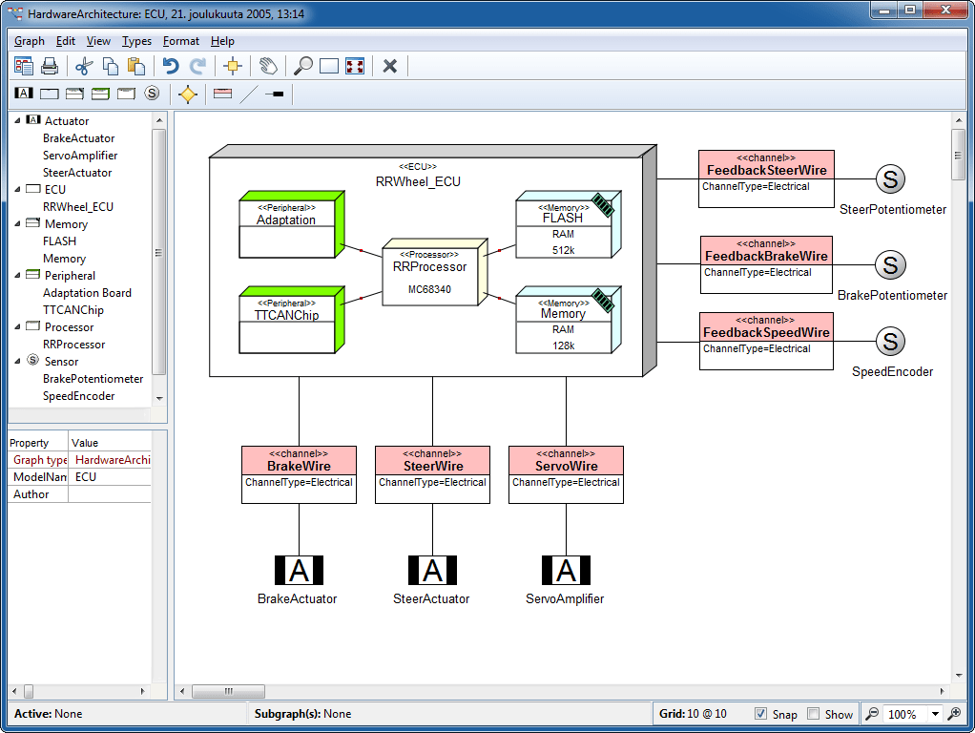Open the Types menu

tap(136, 41)
